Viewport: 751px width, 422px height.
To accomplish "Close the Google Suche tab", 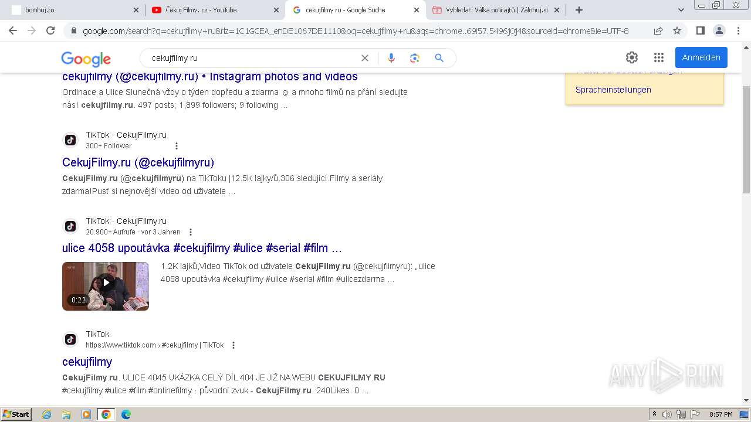I will pyautogui.click(x=417, y=10).
